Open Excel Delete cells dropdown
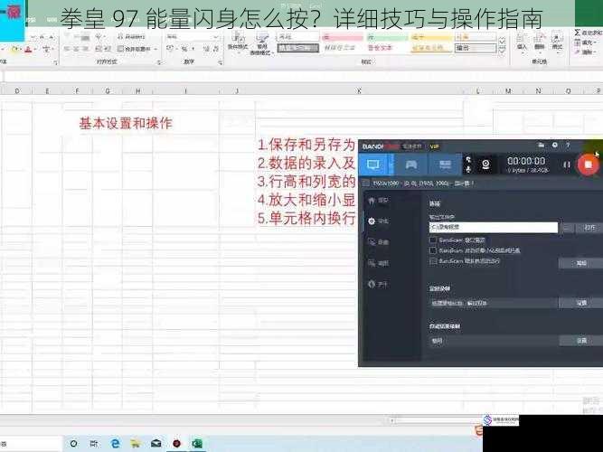603x452 pixels. point(540,42)
